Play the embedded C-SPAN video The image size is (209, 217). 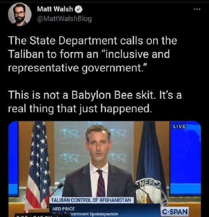104,169
